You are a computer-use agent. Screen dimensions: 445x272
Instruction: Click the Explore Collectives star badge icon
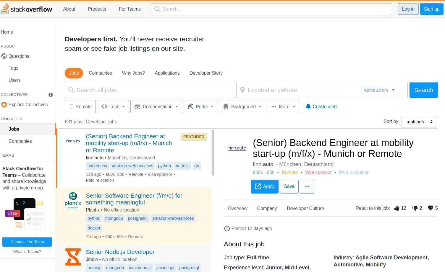point(4,105)
